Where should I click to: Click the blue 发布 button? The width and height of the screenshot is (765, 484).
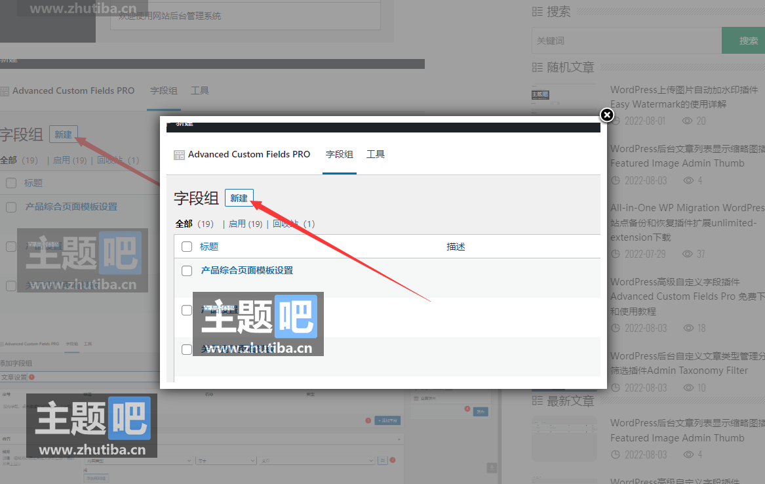481,412
